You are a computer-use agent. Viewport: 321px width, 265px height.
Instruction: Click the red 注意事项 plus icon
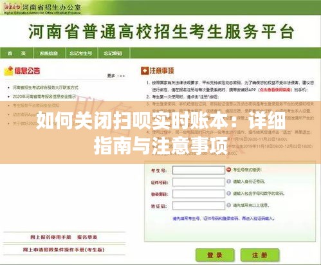(x=145, y=71)
